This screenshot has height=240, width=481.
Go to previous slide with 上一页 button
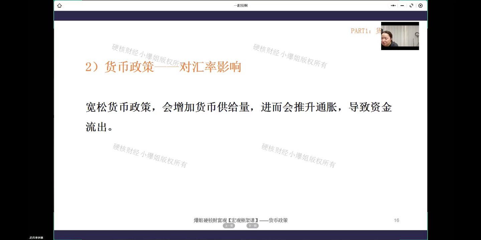tap(229, 226)
